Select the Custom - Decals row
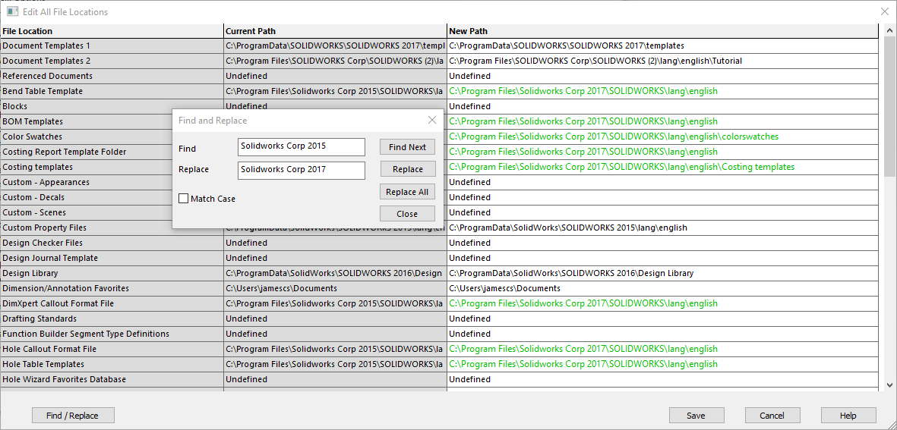Viewport: 897px width, 430px height. click(86, 197)
